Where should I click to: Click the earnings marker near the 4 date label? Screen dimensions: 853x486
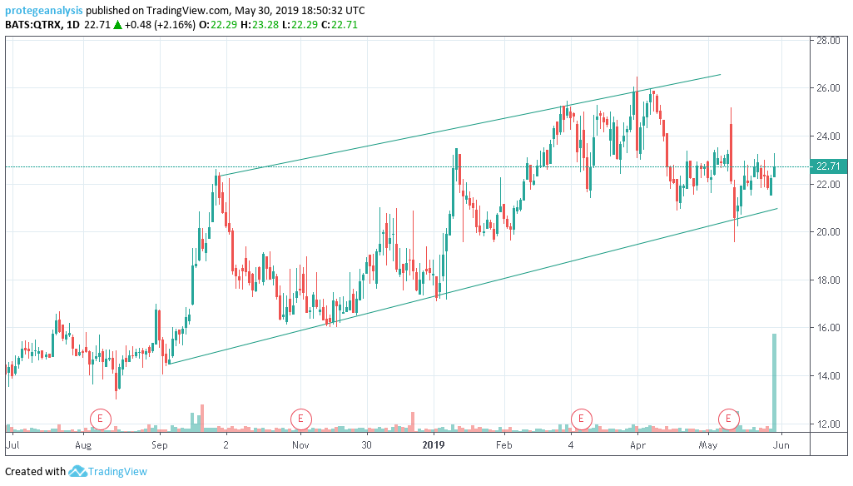(x=581, y=419)
